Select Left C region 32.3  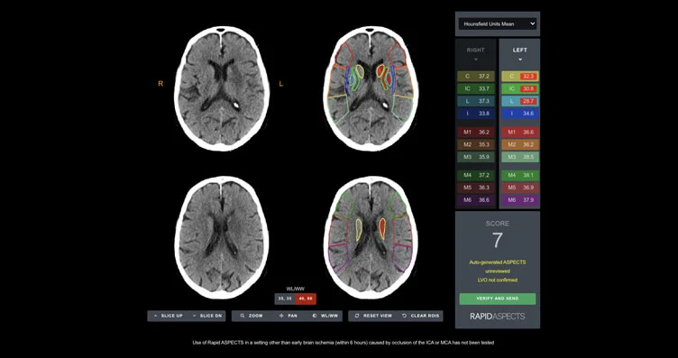pyautogui.click(x=520, y=77)
